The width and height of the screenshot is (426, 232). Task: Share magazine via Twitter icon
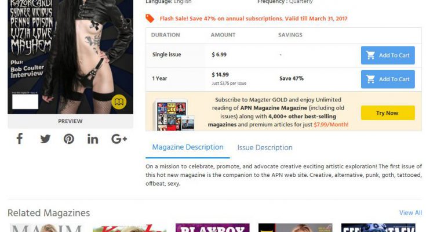coord(45,139)
